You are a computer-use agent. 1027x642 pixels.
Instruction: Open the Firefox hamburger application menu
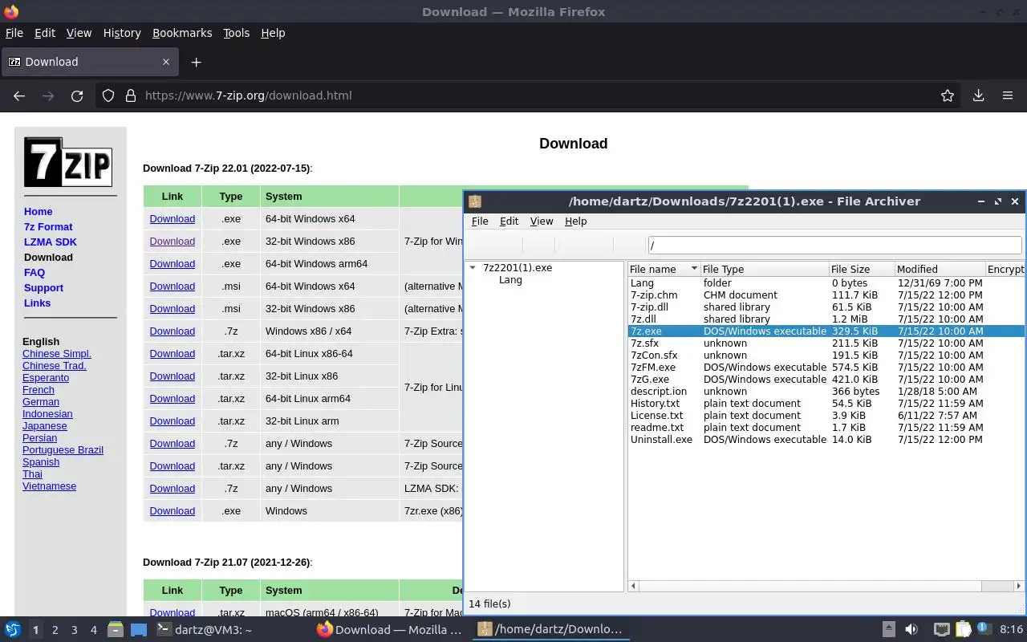pyautogui.click(x=1008, y=95)
